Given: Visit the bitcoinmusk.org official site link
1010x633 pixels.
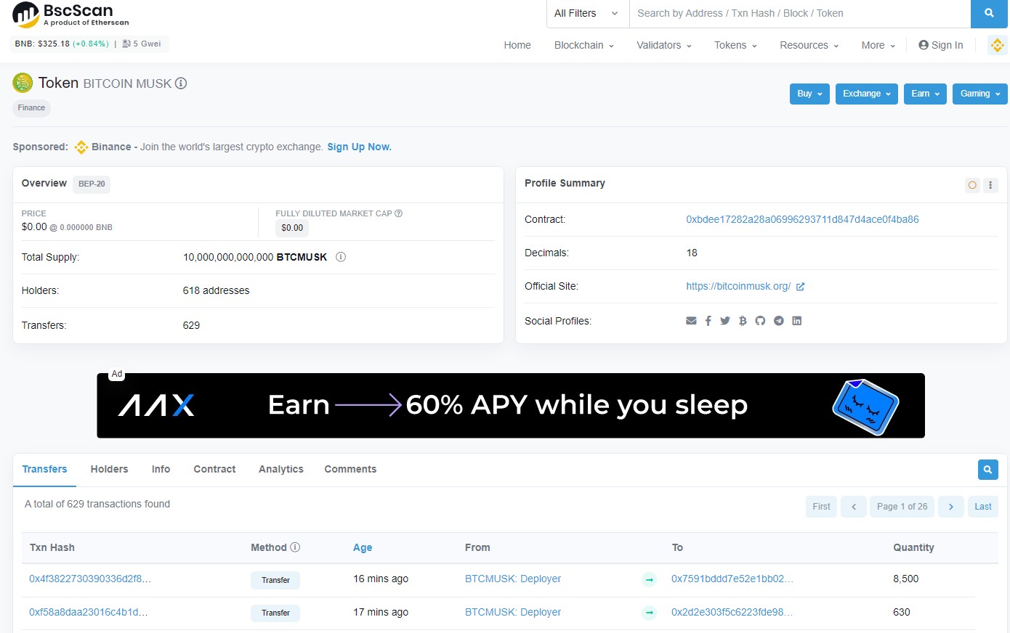Looking at the screenshot, I should coord(738,286).
